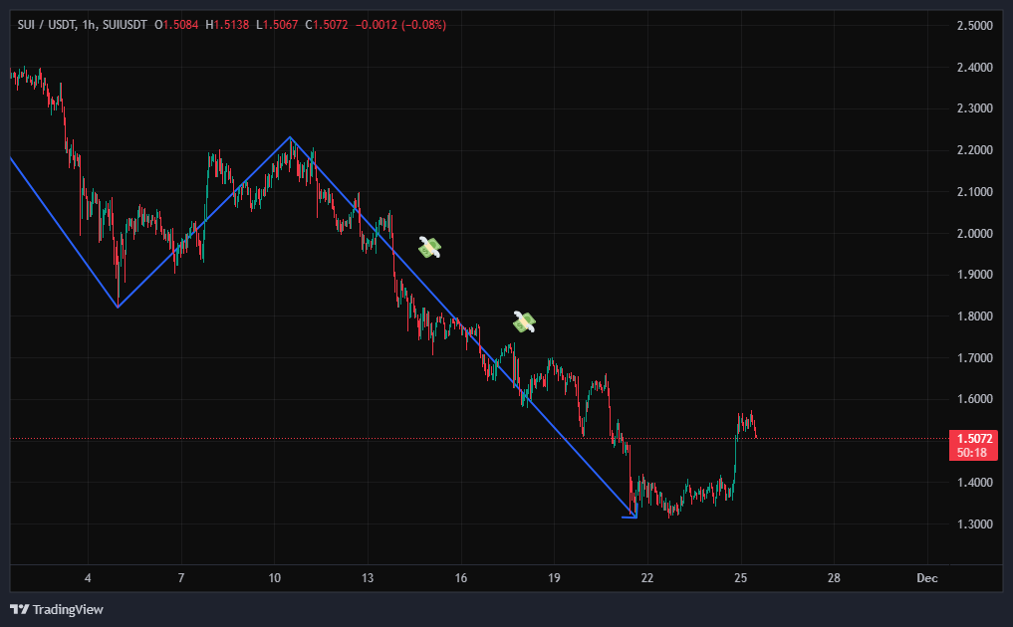Click the money emoji marker near 2.0000 level
Screen dimensions: 1013x627
pos(429,248)
